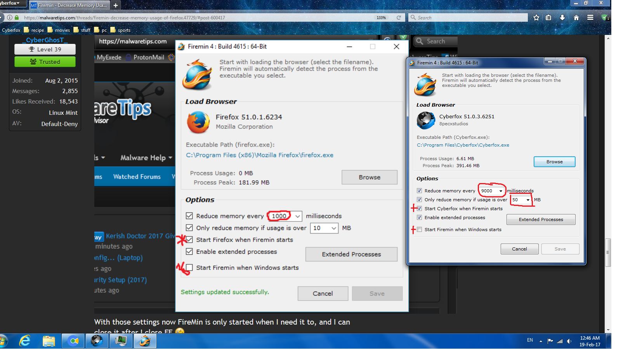Click the Cyberfox globe icon under Load Browser
Image resolution: width=621 pixels, height=349 pixels.
[x=426, y=120]
